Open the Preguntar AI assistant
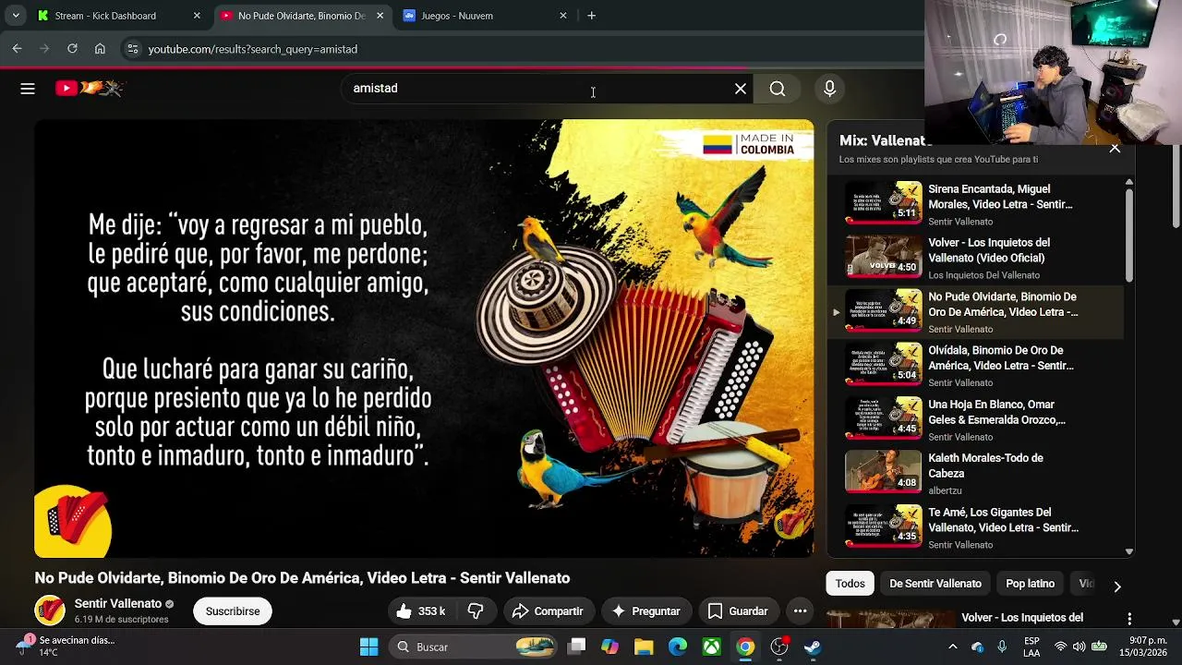 pyautogui.click(x=645, y=611)
